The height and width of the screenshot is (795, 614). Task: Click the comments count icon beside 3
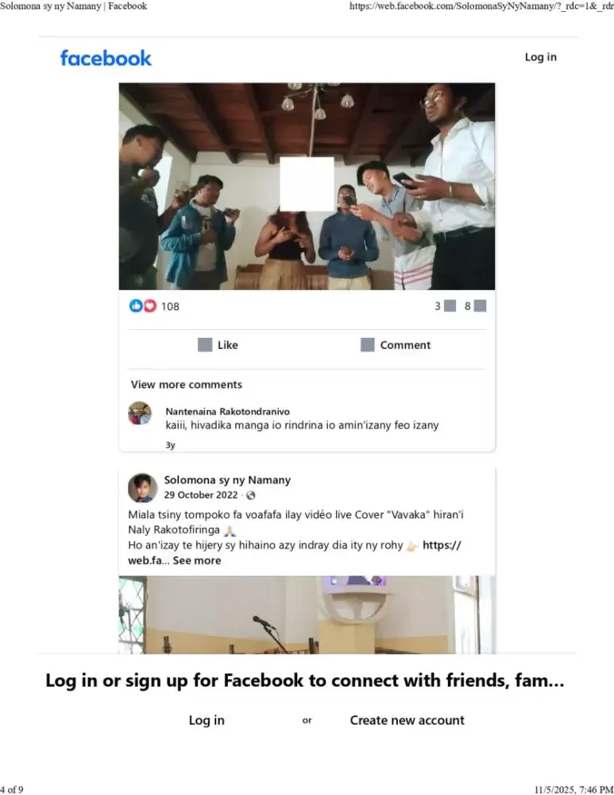(450, 306)
